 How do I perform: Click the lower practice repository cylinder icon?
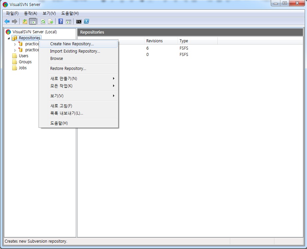20,50
